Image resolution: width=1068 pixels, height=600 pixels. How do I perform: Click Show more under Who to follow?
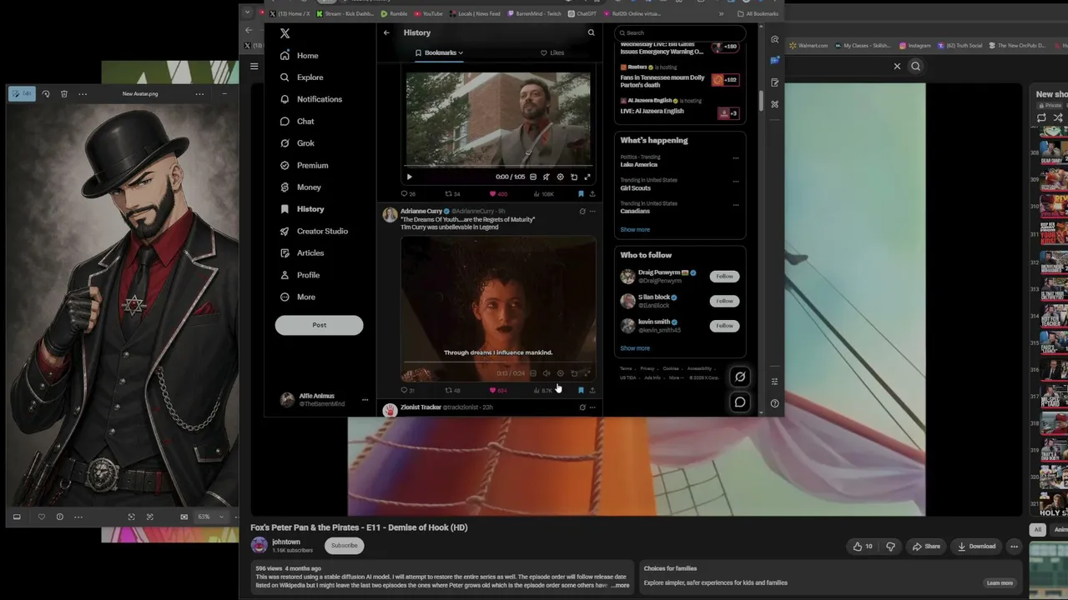635,348
